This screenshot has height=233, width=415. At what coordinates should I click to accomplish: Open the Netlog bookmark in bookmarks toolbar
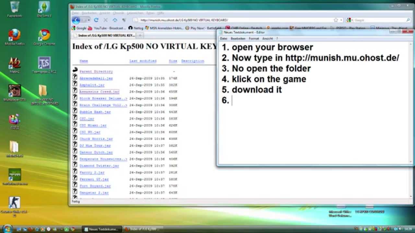pos(136,28)
